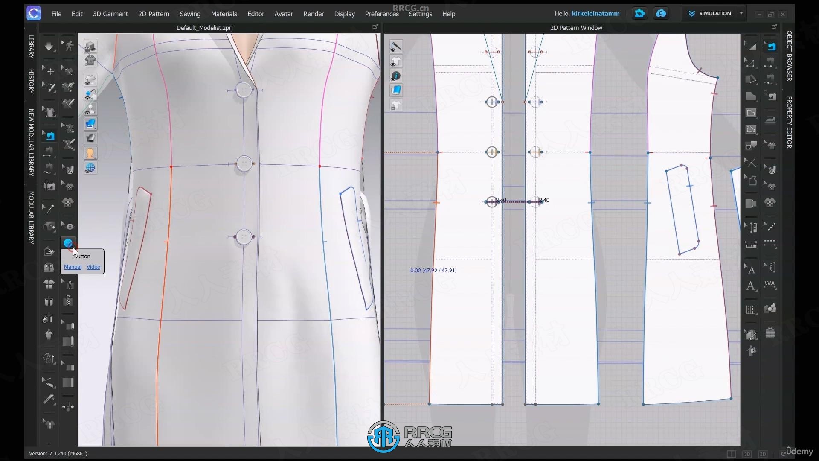Toggle 2D info display eye icon
Screen dimensions: 819x461
coord(396,76)
